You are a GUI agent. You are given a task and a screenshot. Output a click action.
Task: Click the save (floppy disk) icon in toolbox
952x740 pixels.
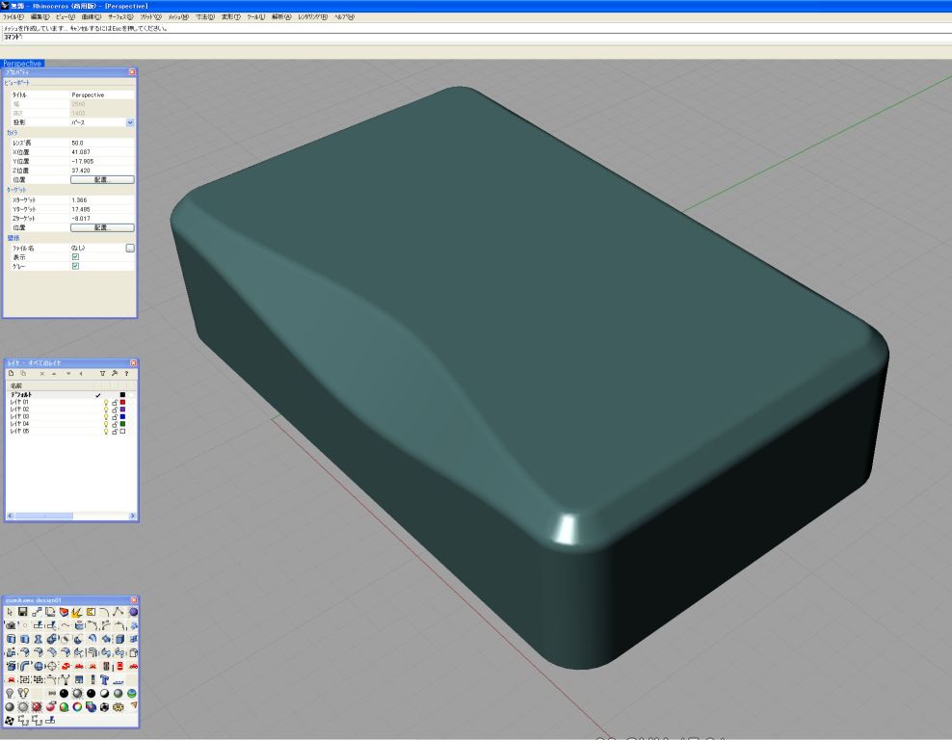(x=23, y=612)
